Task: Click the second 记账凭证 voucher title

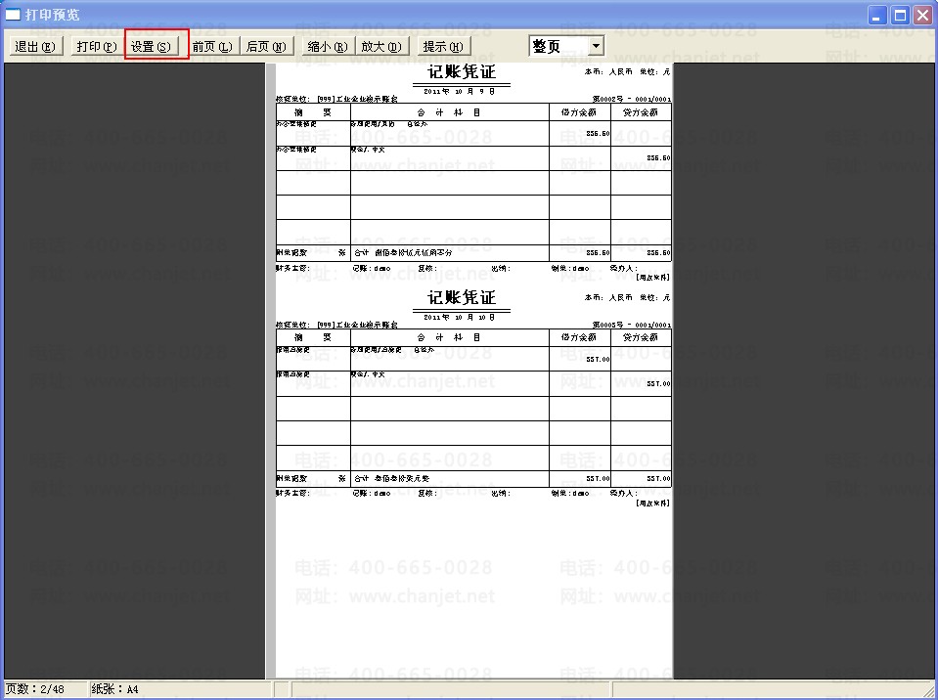Action: click(462, 297)
